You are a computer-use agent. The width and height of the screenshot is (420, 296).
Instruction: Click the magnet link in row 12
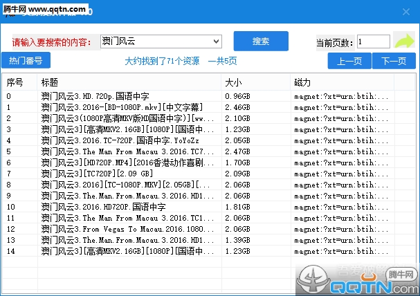click(x=341, y=229)
